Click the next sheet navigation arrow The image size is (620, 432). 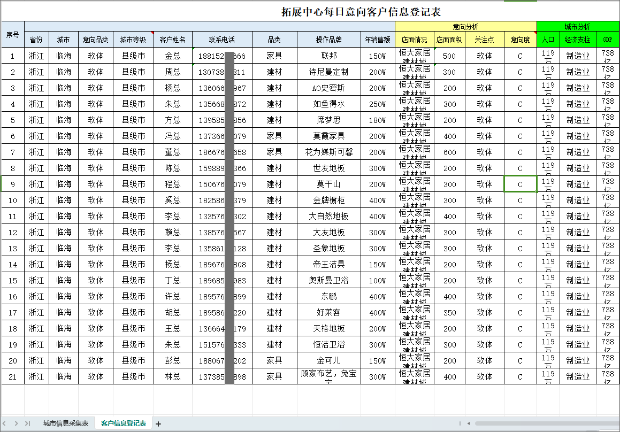17,423
